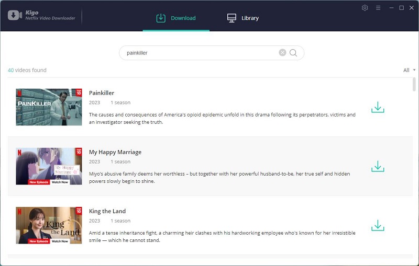The width and height of the screenshot is (419, 266).
Task: Click the vertical scrollbar of results list
Action: pyautogui.click(x=414, y=84)
